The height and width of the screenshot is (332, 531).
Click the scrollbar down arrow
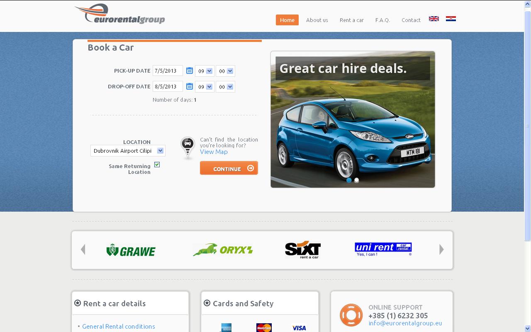point(527,328)
